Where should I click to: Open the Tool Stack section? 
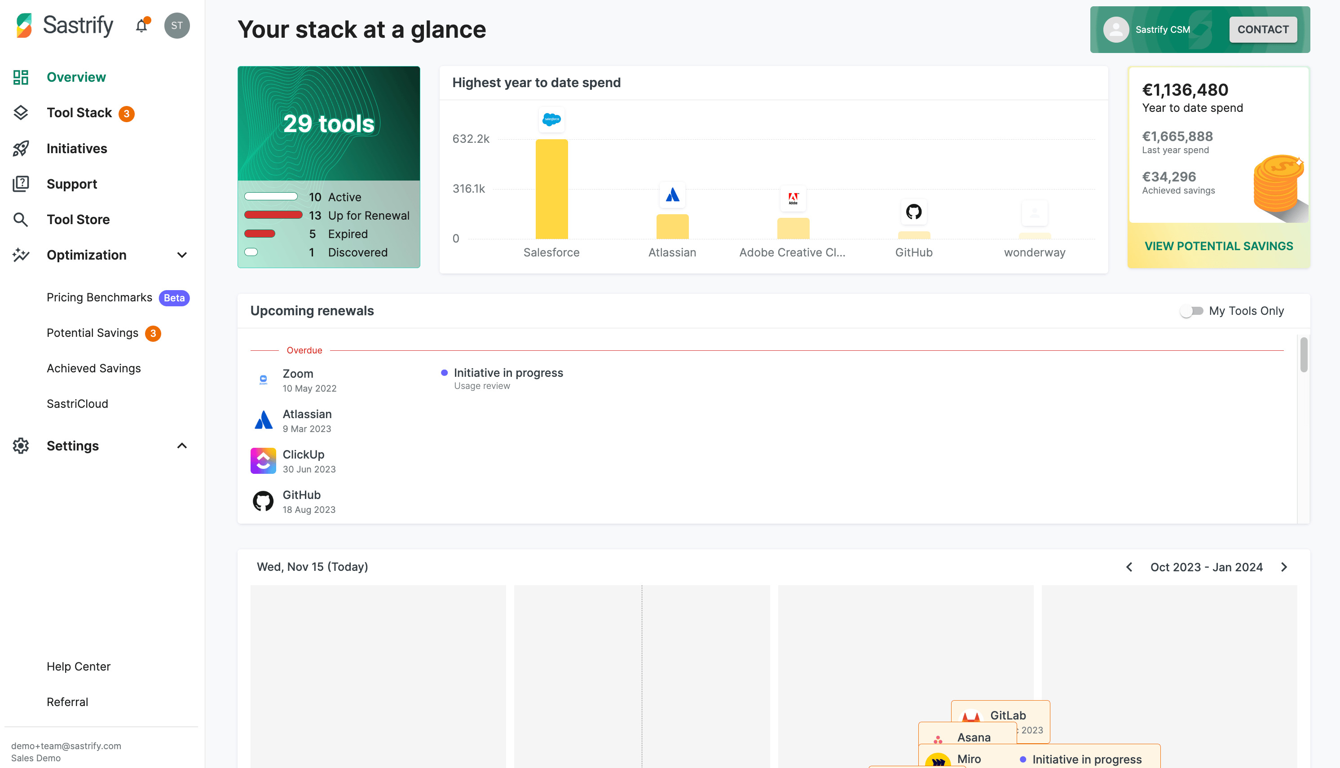[x=78, y=112]
